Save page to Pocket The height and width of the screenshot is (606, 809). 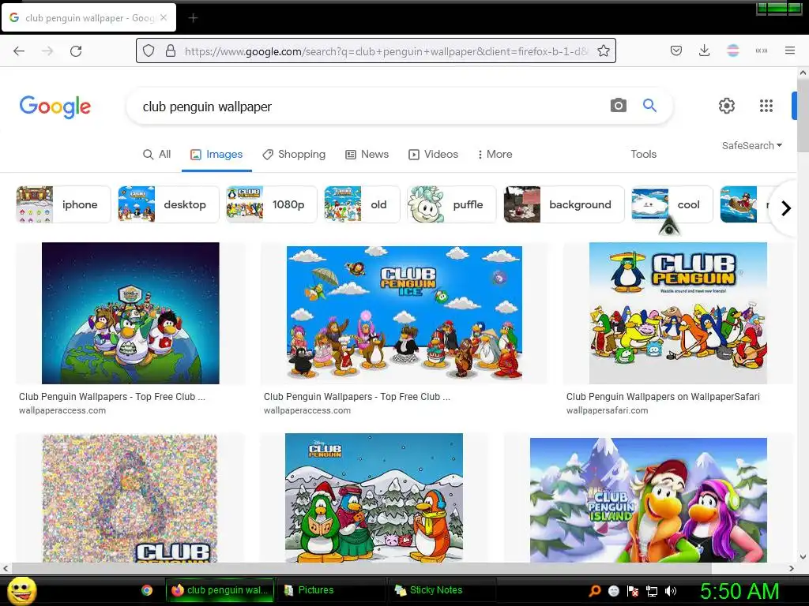(x=676, y=50)
